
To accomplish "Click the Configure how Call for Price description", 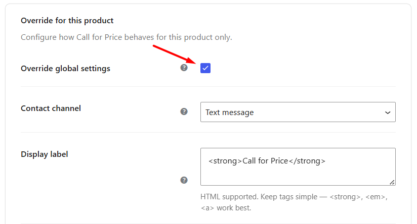I will (127, 37).
